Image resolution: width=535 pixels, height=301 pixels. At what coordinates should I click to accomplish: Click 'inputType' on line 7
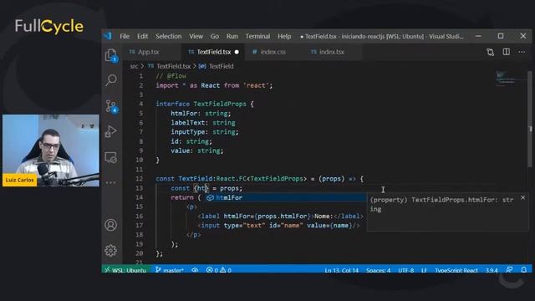pos(188,132)
